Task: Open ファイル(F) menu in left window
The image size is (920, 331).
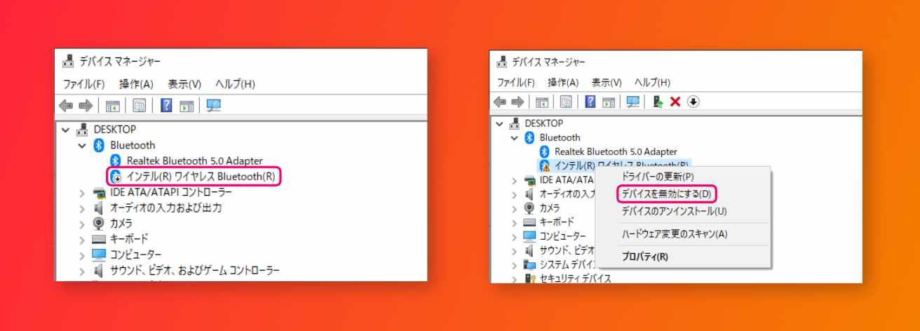Action: (83, 84)
